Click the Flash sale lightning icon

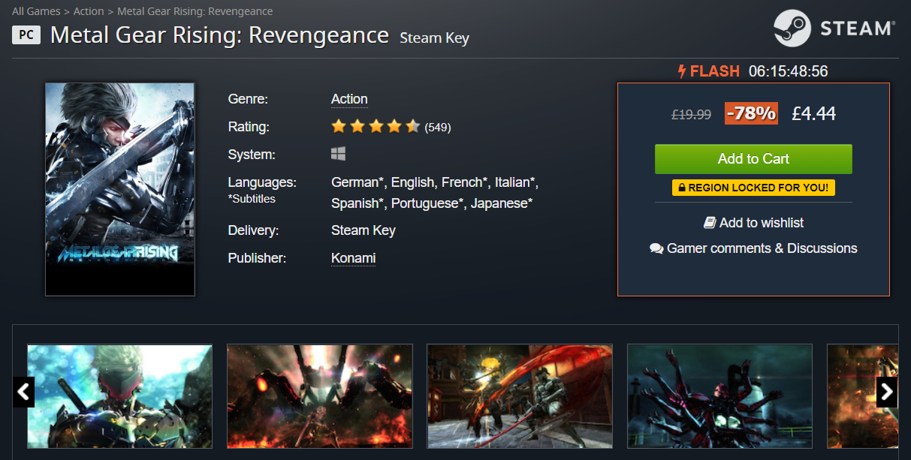(682, 71)
